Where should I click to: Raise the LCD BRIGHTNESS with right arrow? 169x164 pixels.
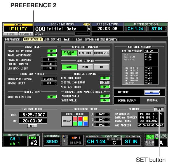55,64
